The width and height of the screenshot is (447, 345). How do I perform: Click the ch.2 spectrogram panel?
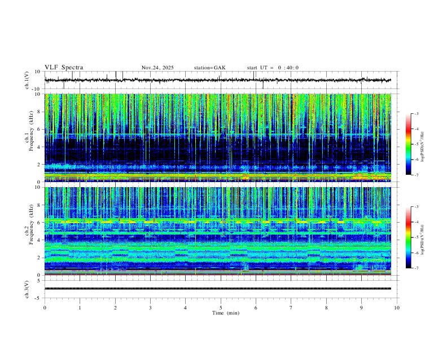coord(218,231)
